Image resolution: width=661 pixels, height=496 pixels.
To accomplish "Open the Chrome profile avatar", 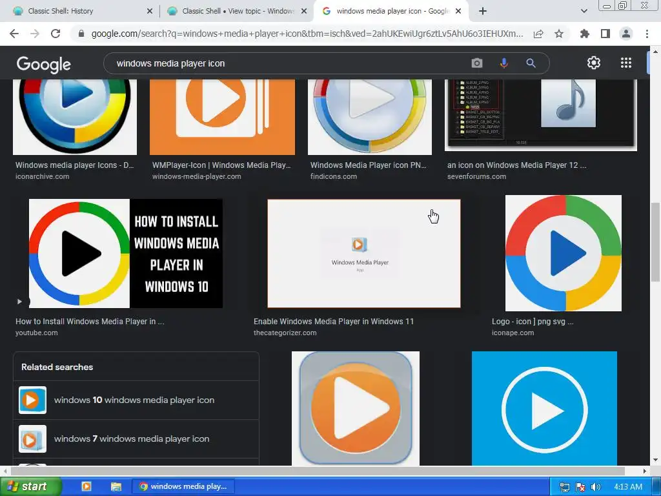I will click(x=626, y=34).
